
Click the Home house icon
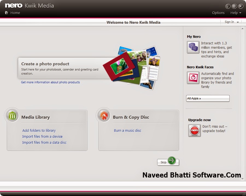(x=7, y=13)
